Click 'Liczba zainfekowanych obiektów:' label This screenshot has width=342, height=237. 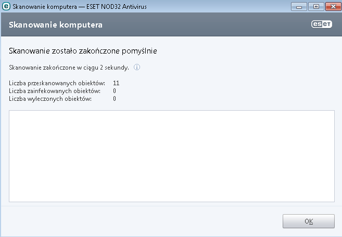coord(55,91)
